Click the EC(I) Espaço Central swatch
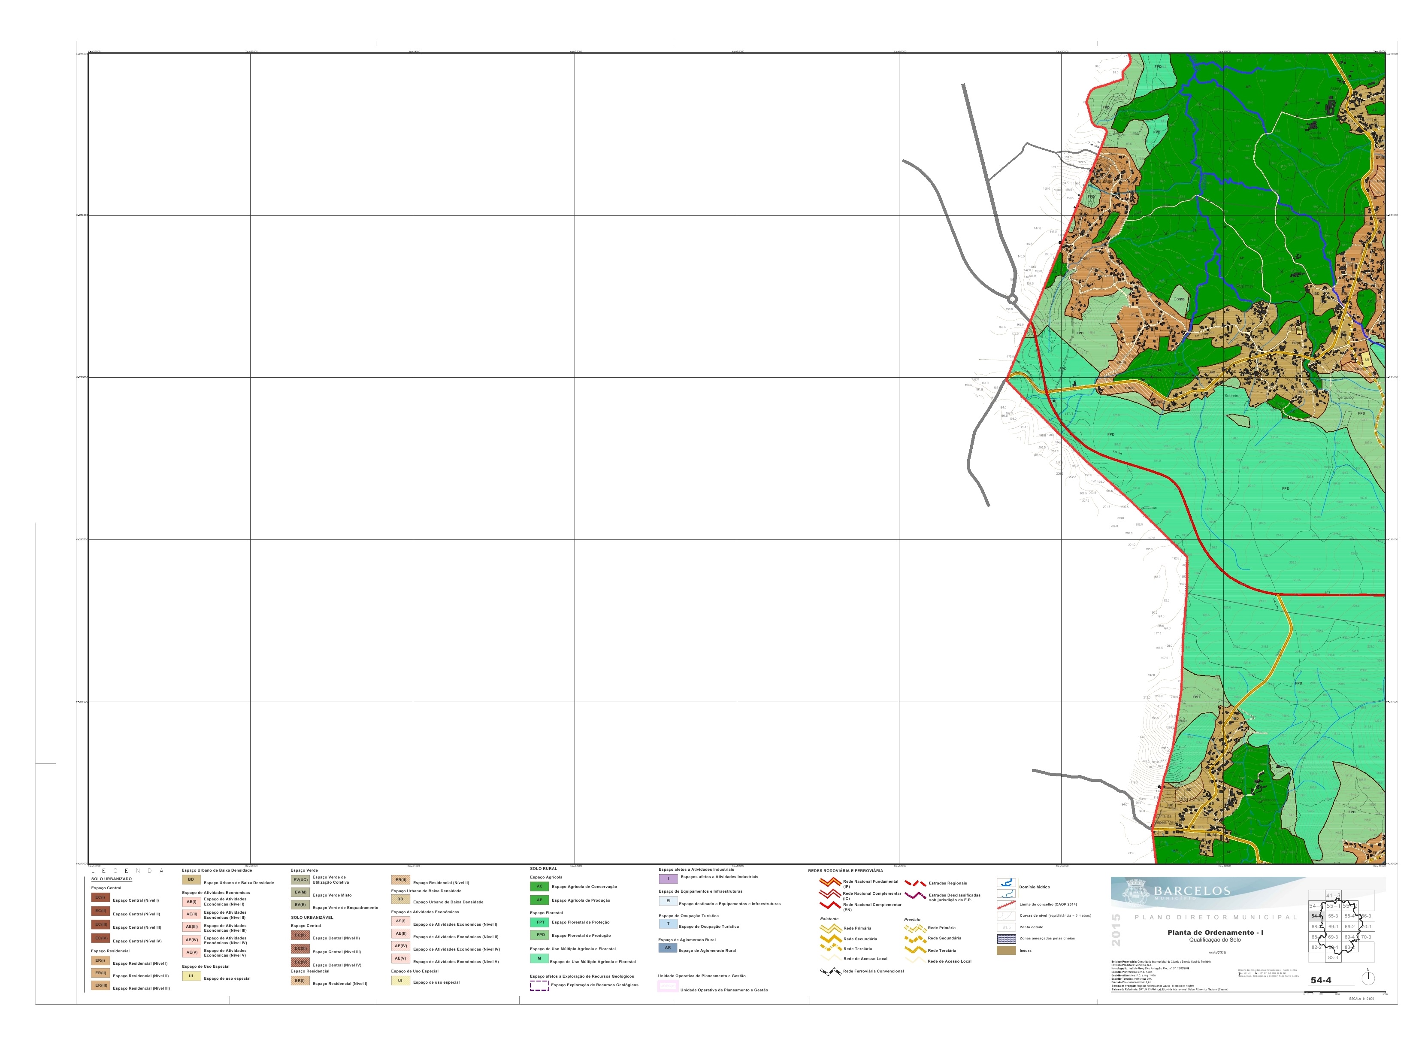 (100, 897)
